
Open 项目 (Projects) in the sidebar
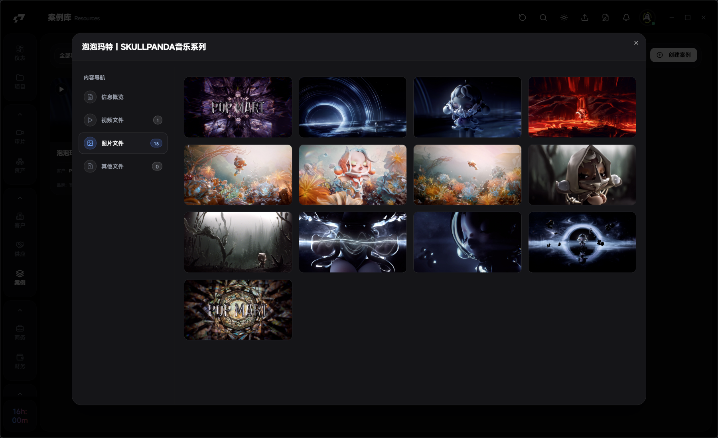point(20,82)
